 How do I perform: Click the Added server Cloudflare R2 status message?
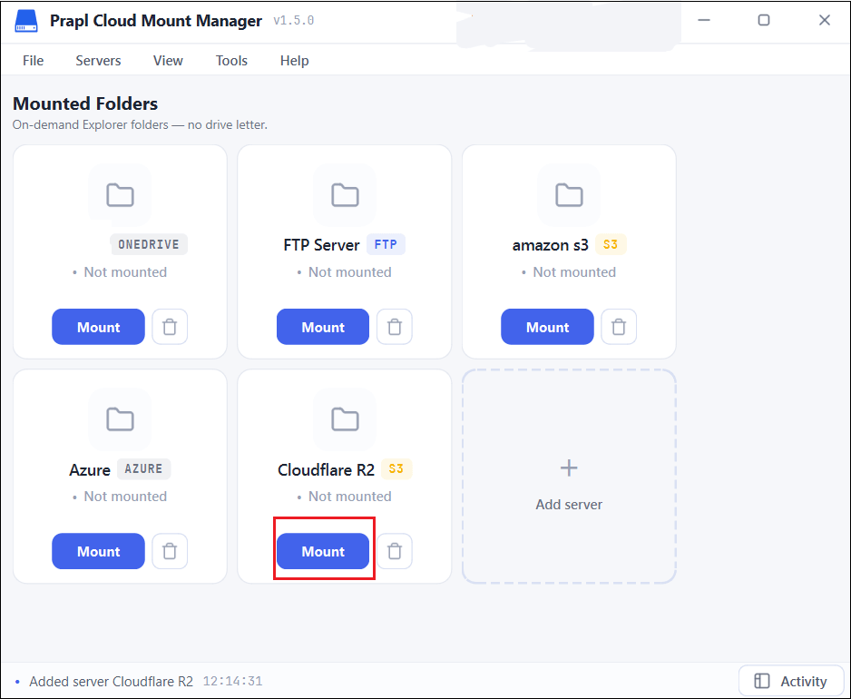[112, 681]
